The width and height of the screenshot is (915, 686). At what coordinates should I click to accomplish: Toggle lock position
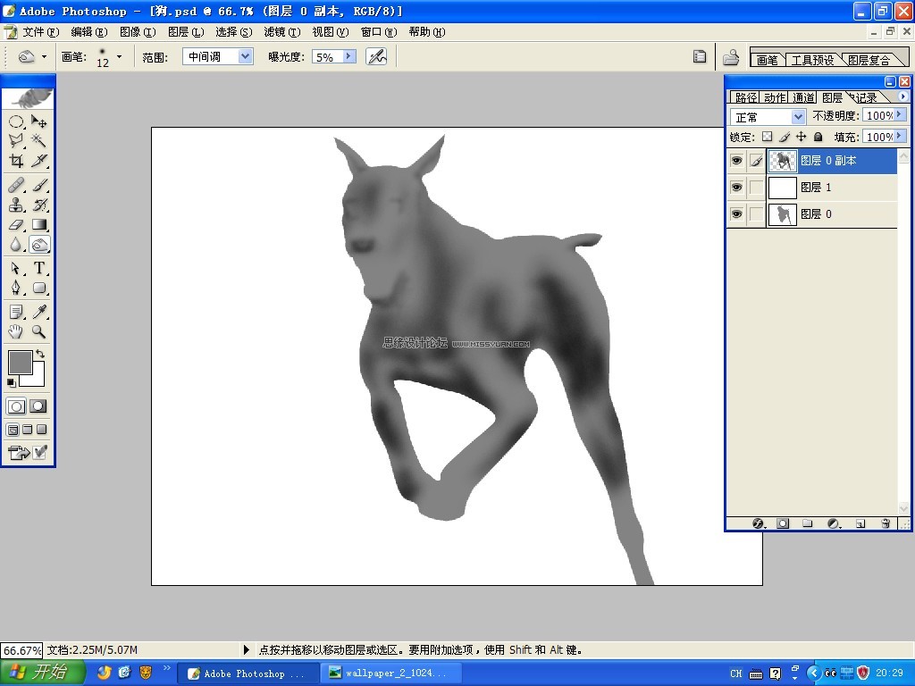802,137
